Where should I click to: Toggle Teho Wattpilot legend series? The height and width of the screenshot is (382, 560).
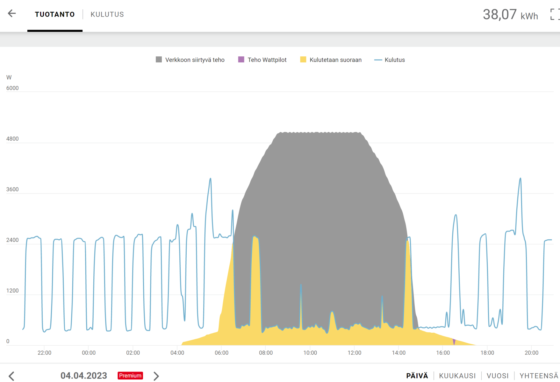click(x=267, y=60)
